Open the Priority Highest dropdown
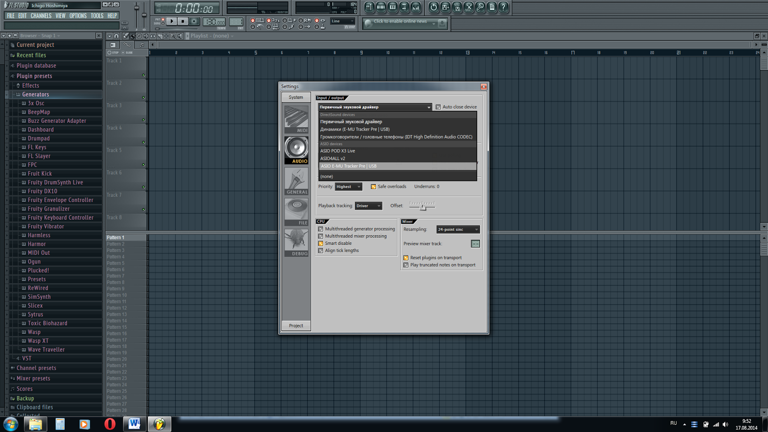768x432 pixels. pyautogui.click(x=348, y=187)
